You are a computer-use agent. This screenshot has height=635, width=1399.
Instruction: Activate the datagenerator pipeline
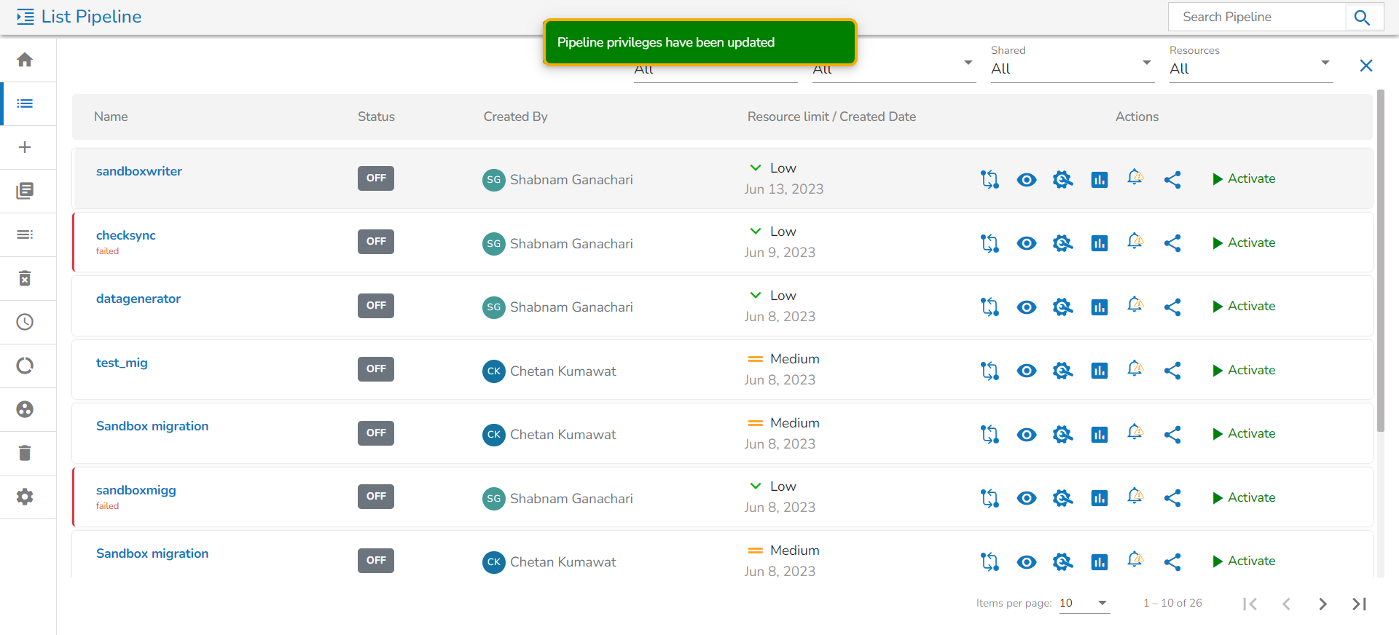coord(1243,307)
